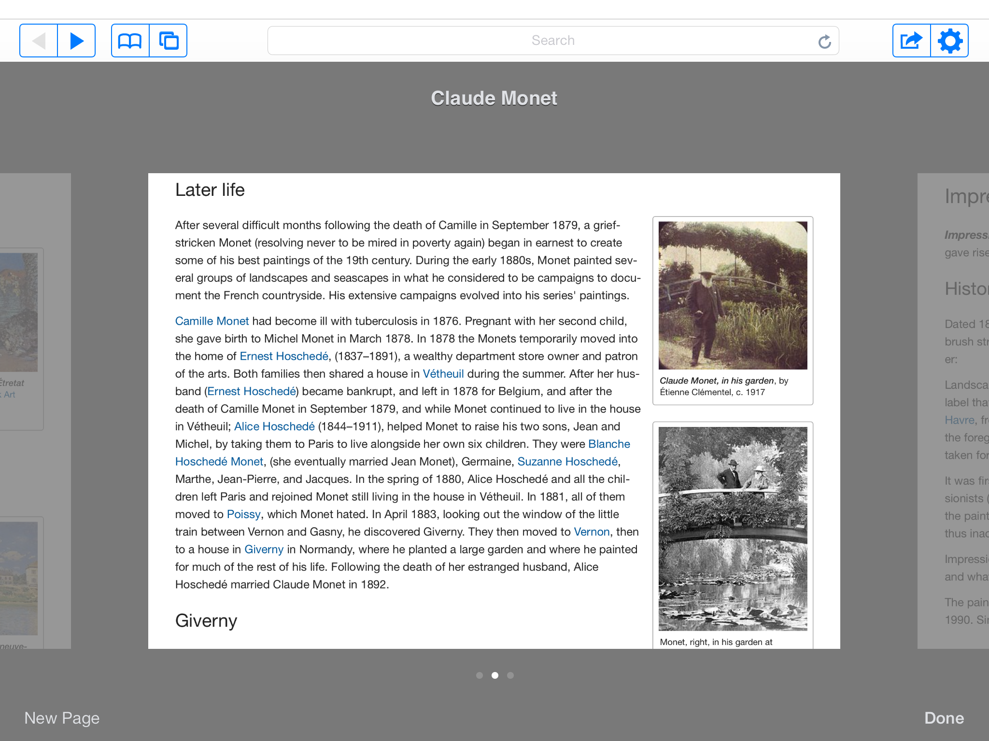This screenshot has width=989, height=741.
Task: Open the bookmarks book icon
Action: pos(130,41)
